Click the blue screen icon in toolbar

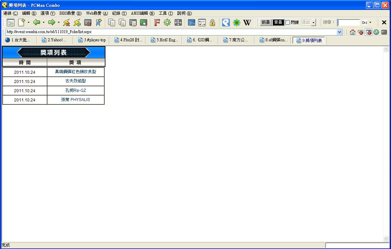191,23
